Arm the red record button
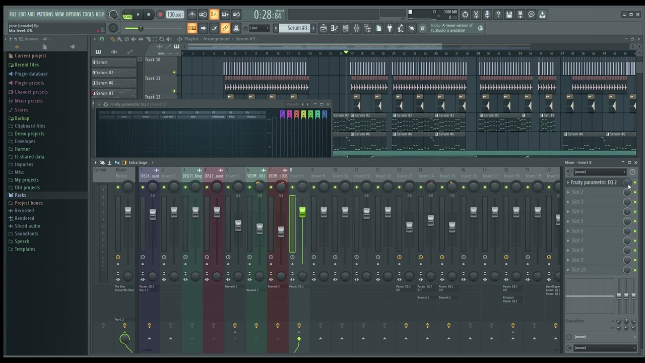This screenshot has height=363, width=645. (x=160, y=15)
